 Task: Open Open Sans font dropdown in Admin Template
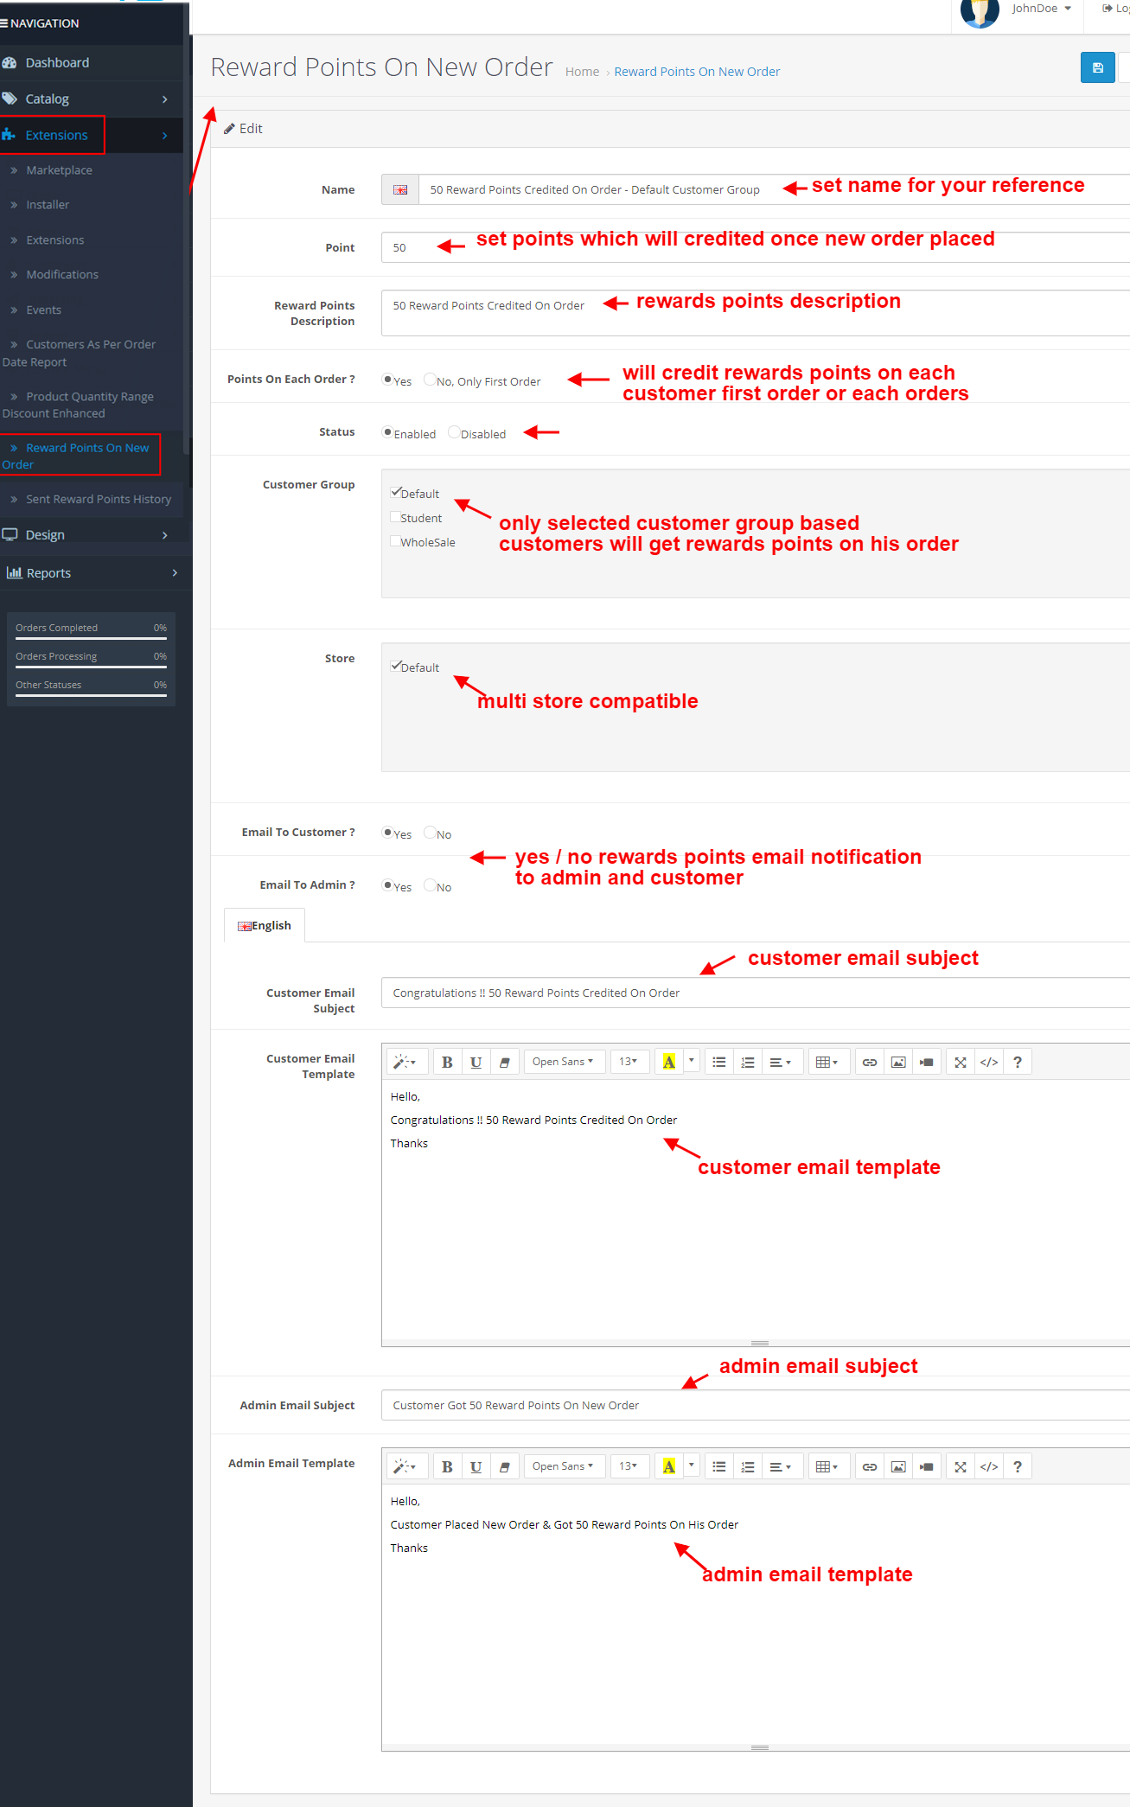(564, 1466)
